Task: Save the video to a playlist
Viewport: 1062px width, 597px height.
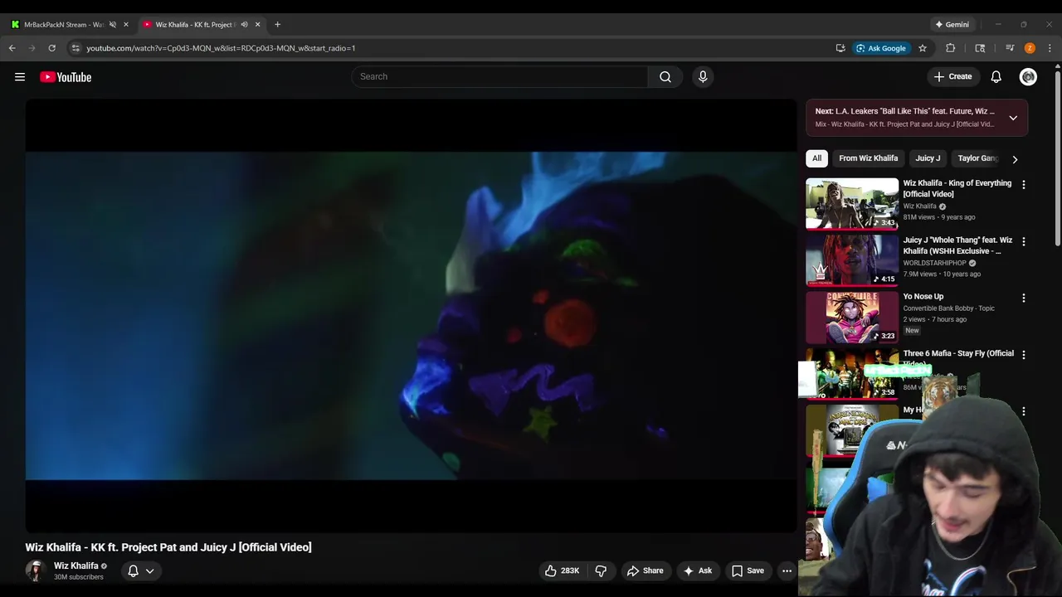Action: tap(748, 570)
